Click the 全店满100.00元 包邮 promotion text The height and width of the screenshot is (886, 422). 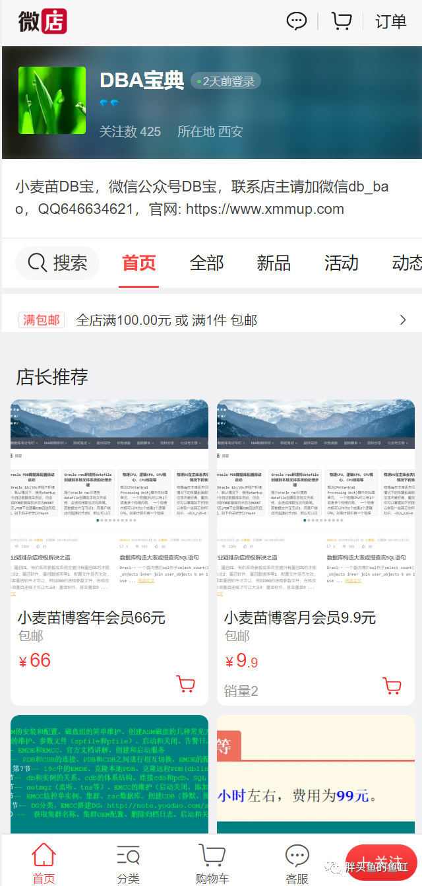click(x=167, y=320)
